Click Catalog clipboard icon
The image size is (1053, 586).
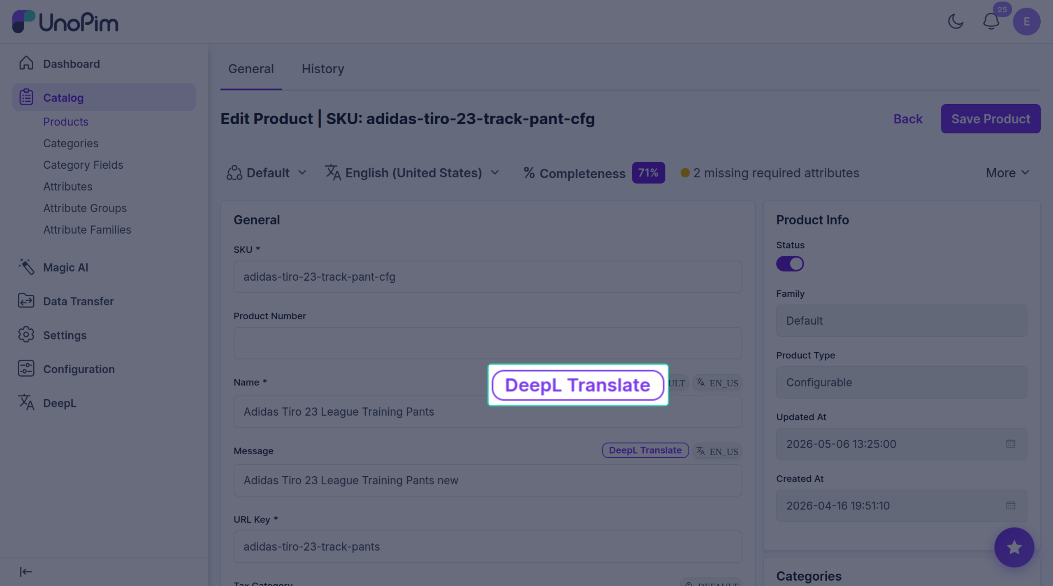tap(26, 97)
